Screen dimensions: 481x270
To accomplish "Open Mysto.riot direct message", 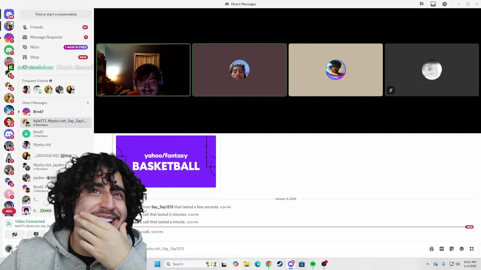I will (56, 145).
